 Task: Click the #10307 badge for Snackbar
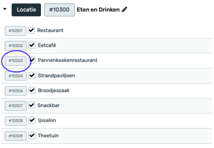click(x=15, y=106)
